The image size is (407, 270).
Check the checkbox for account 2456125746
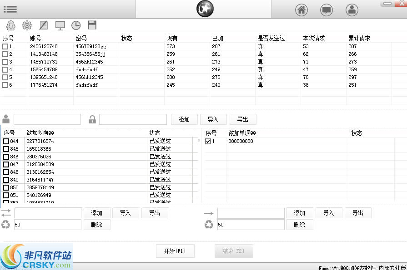click(x=6, y=46)
